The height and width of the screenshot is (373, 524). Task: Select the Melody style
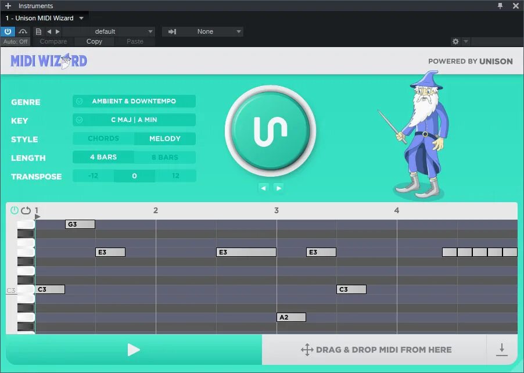(165, 138)
